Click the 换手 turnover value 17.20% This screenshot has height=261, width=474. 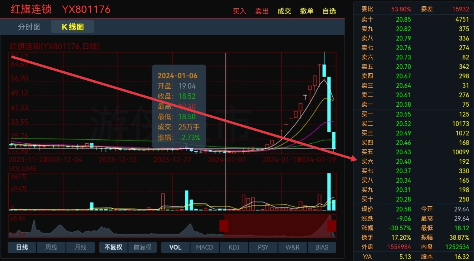click(402, 237)
